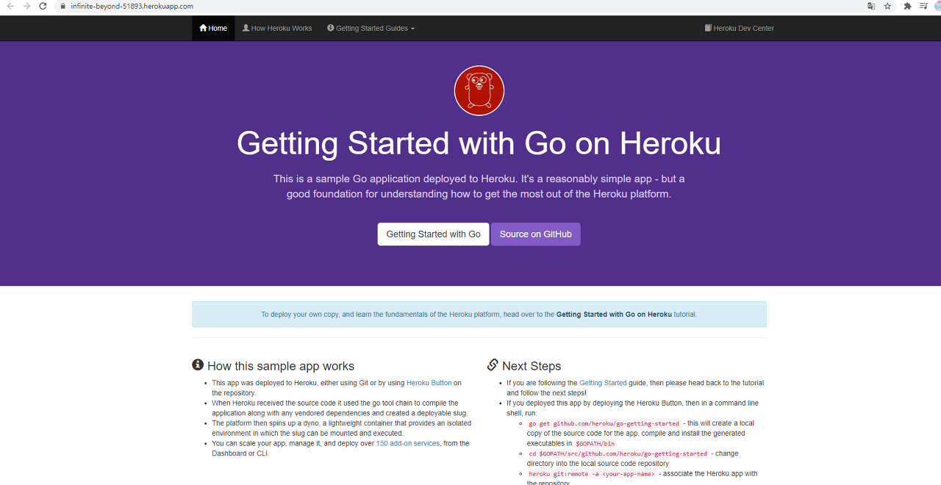Click the Go gopher logo
The height and width of the screenshot is (485, 941).
479,90
